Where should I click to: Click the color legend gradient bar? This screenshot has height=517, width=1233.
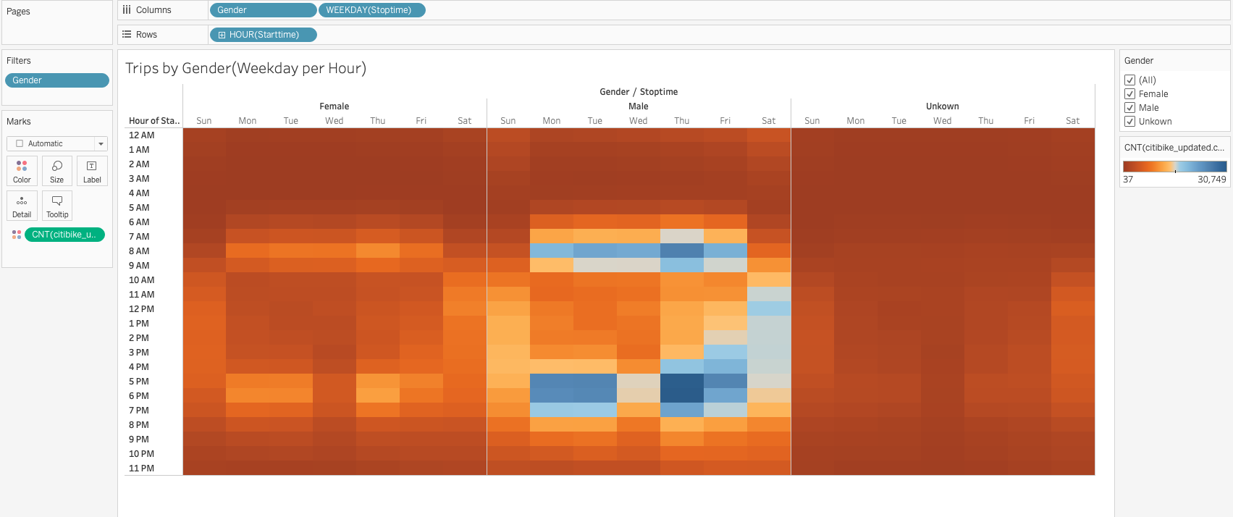tap(1175, 167)
